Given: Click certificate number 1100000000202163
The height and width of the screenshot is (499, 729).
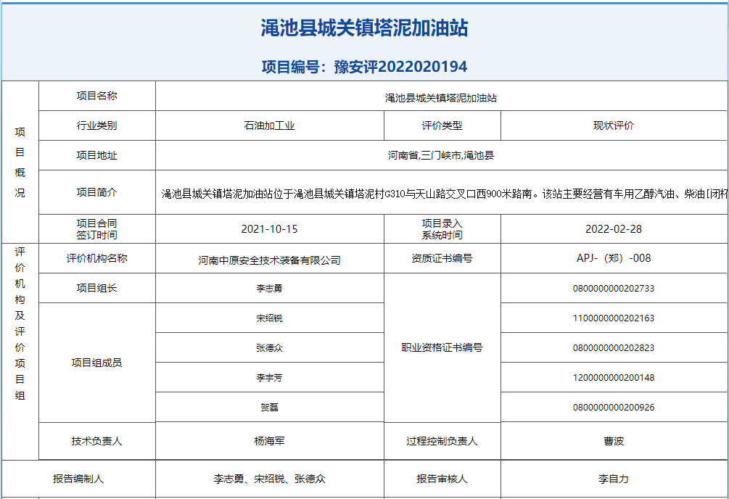Looking at the screenshot, I should tap(613, 318).
